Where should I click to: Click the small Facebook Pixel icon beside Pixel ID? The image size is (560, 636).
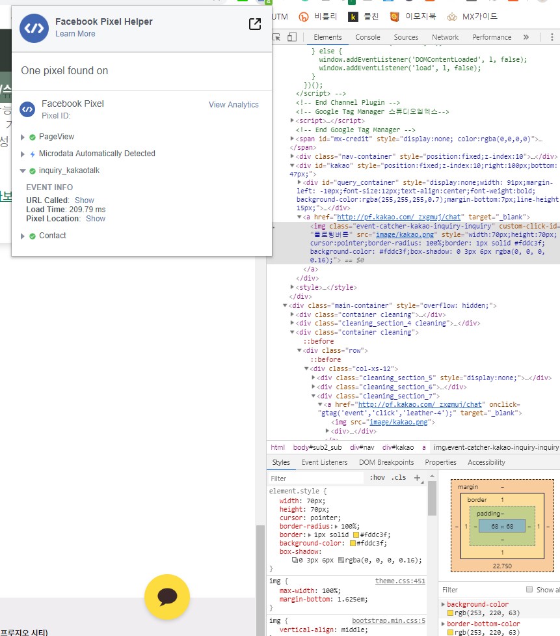[27, 109]
